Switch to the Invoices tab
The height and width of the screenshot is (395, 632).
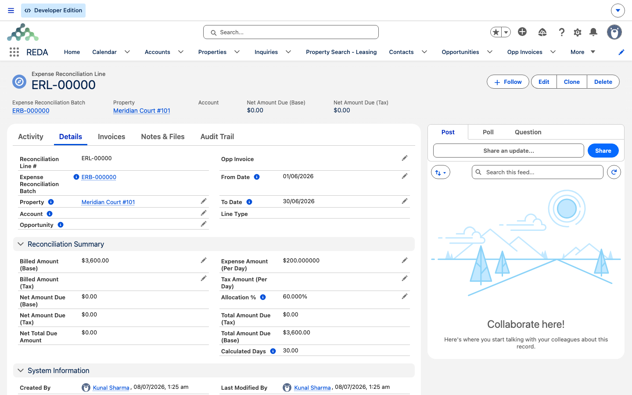click(111, 136)
